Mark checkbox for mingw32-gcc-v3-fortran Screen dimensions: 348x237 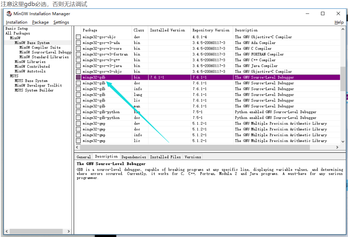(78, 54)
